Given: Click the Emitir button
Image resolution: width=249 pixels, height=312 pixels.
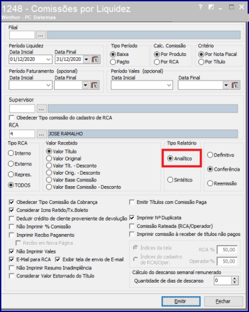Looking at the screenshot, I should pyautogui.click(x=181, y=301).
